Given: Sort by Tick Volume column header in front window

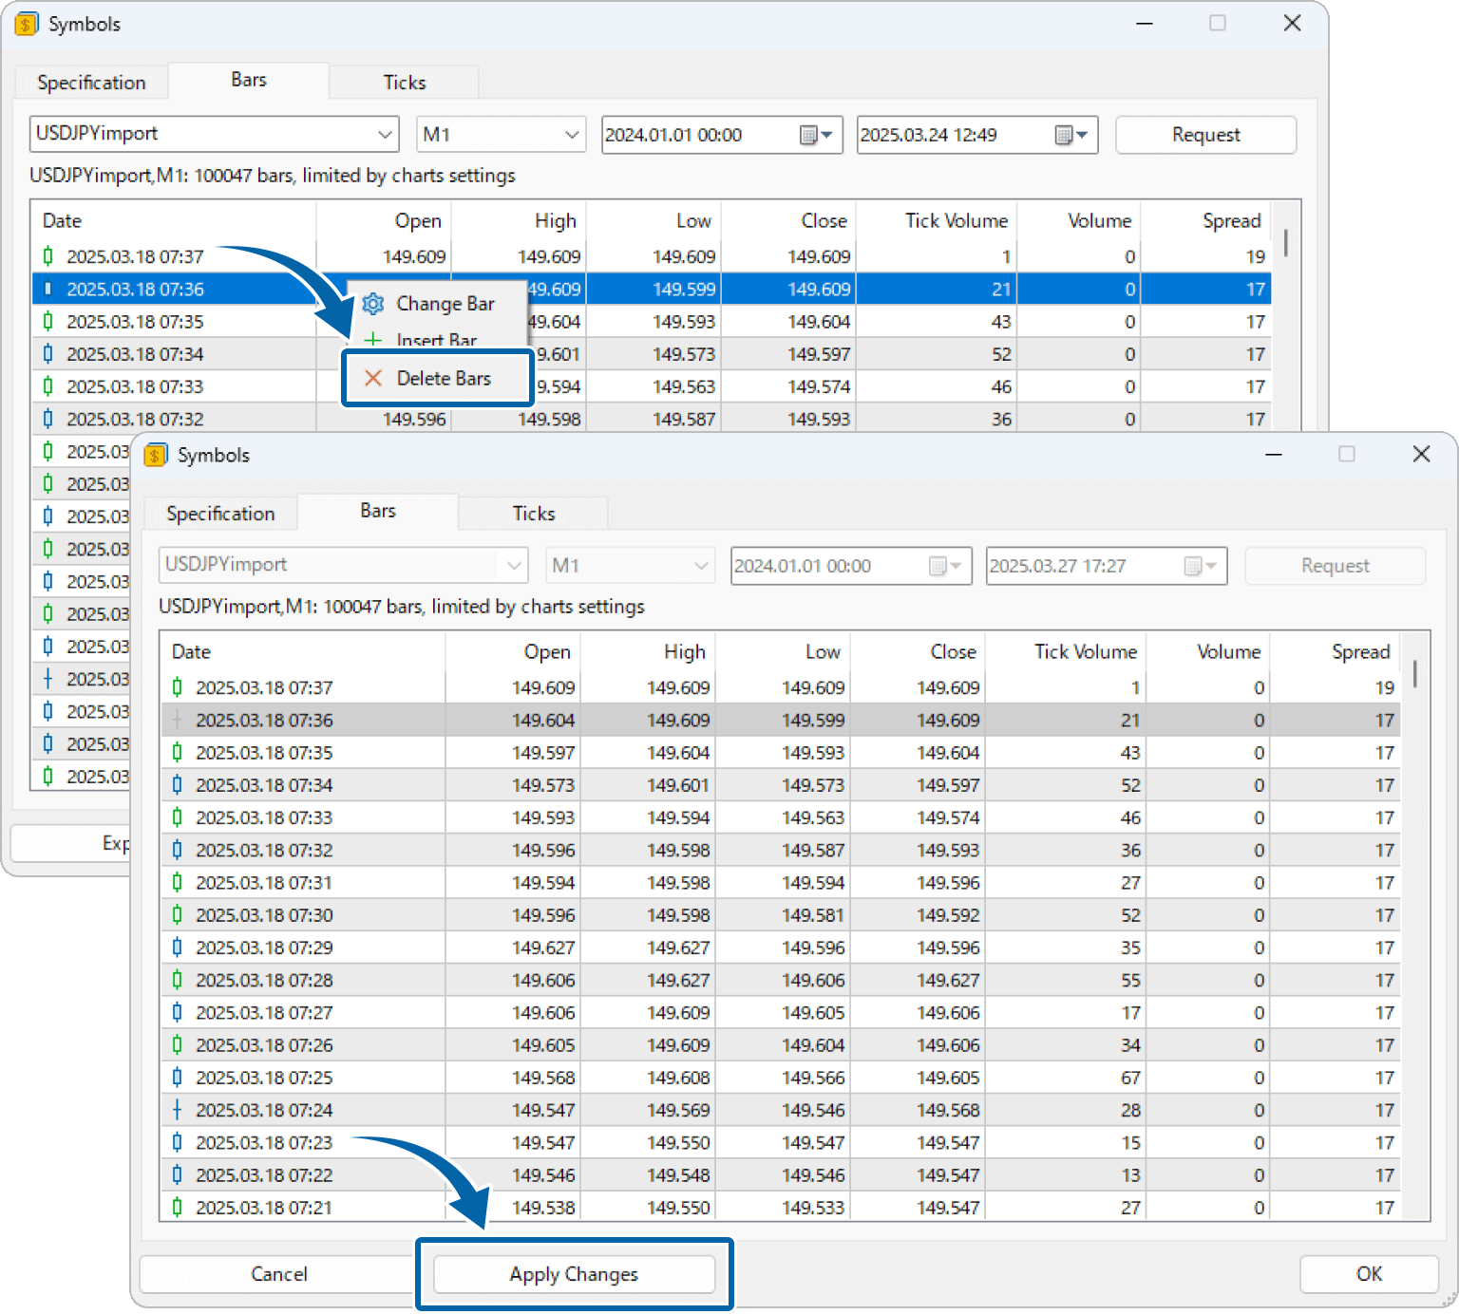Looking at the screenshot, I should 1066,652.
